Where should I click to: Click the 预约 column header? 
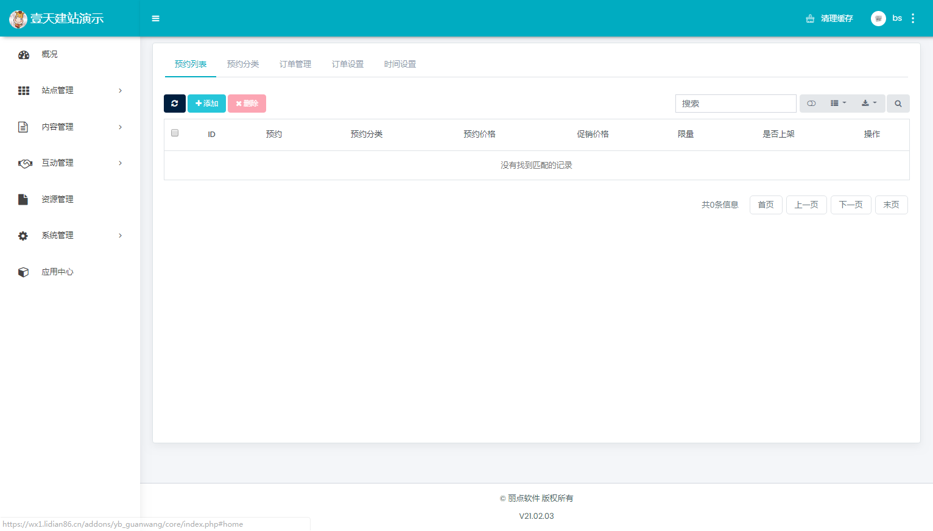pyautogui.click(x=274, y=134)
